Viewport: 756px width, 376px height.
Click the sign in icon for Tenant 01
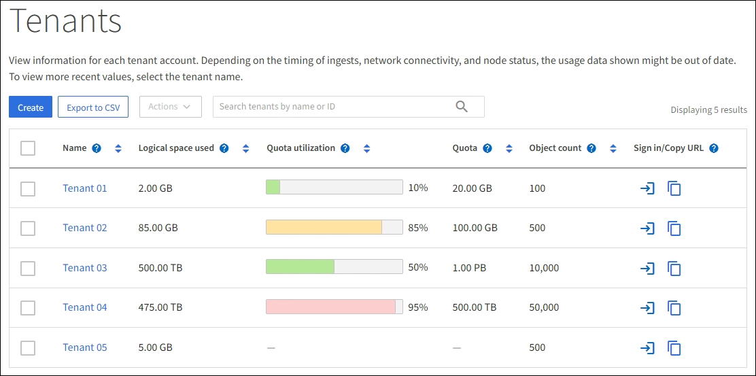(x=647, y=188)
